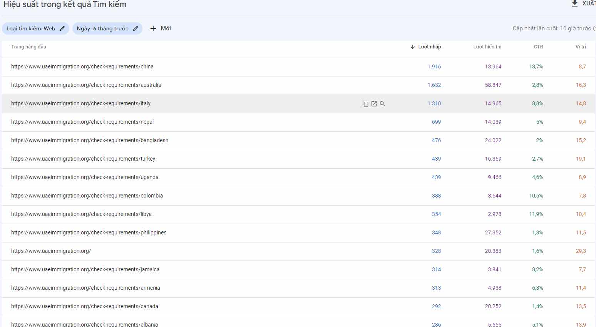Click the 10,6% CTR value for colombia
596x327 pixels.
click(536, 196)
